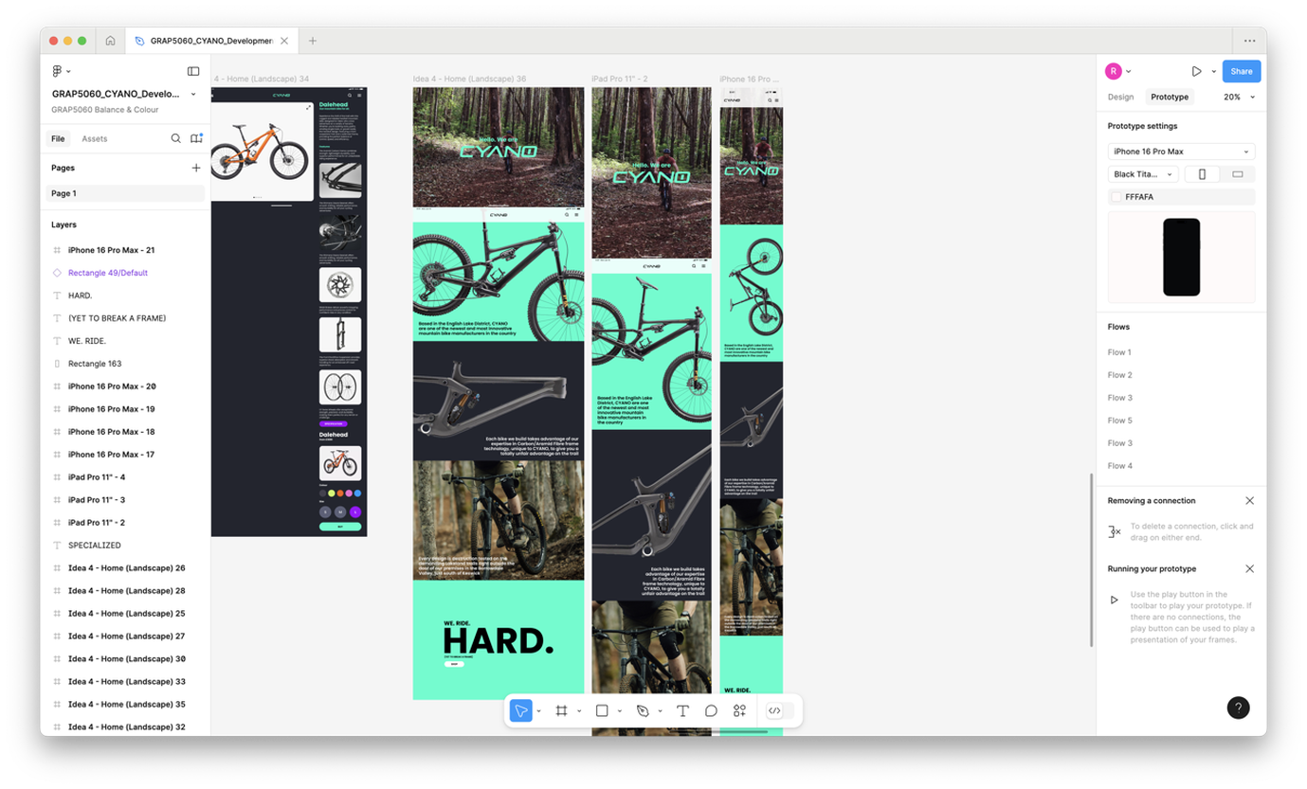Open a new tab with plus

point(313,41)
